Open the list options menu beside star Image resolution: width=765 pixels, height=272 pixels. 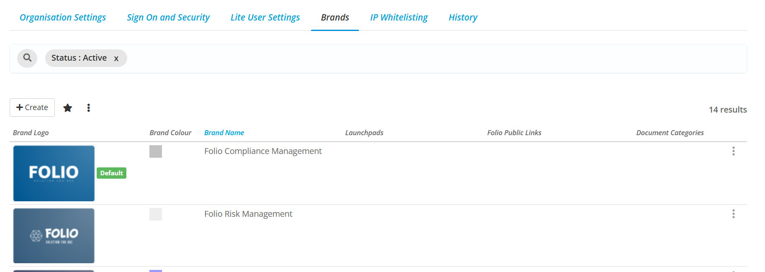tap(88, 108)
